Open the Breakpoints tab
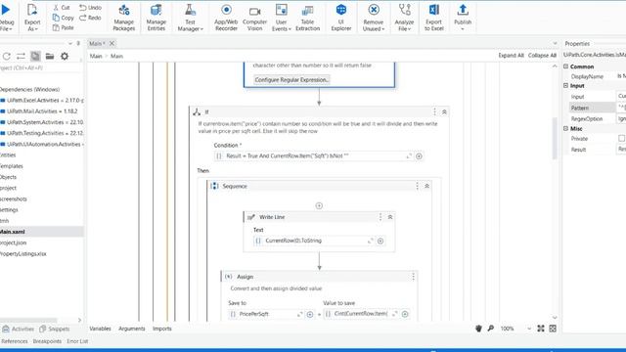The width and height of the screenshot is (626, 352). 47,341
